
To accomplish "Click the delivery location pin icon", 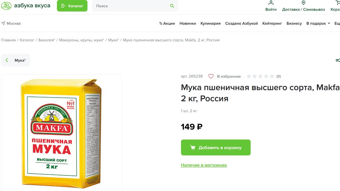I will (303, 3).
